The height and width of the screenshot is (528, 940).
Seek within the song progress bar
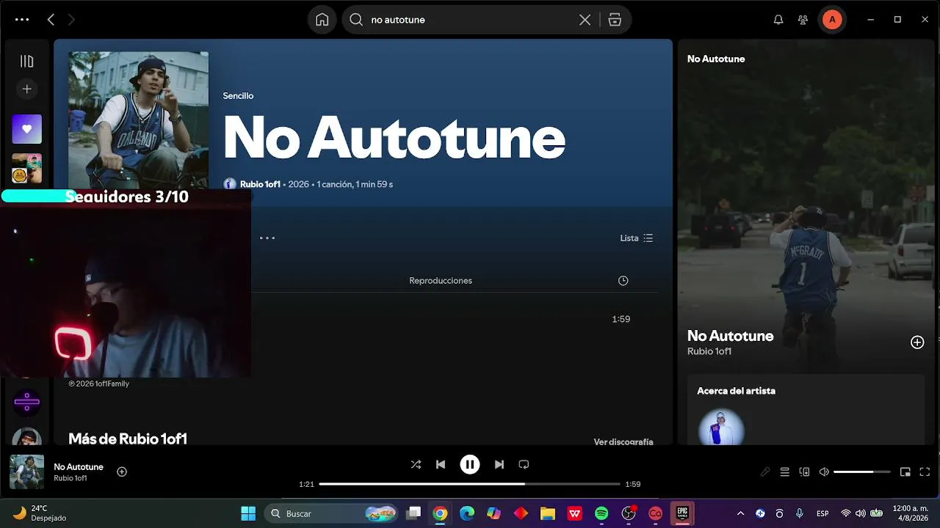point(470,484)
